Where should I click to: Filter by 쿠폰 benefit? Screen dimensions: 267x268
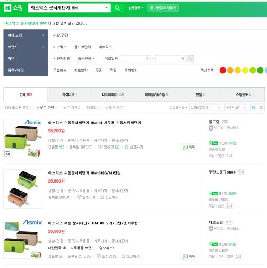(x=99, y=70)
